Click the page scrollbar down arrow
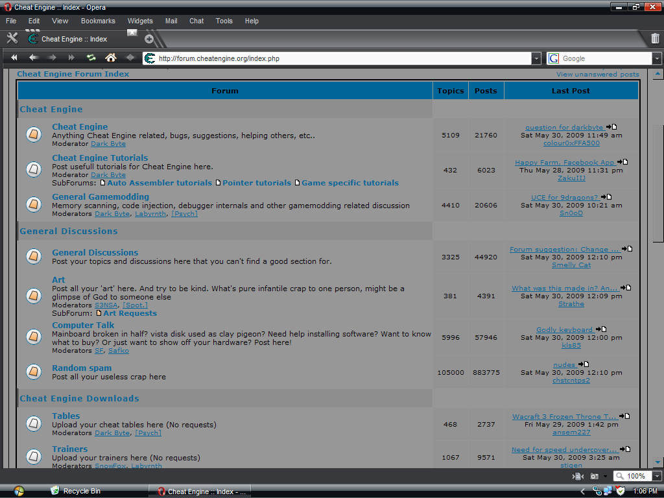This screenshot has height=498, width=664. point(658,462)
